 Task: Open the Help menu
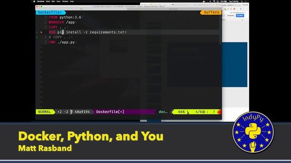[x=72, y=1]
